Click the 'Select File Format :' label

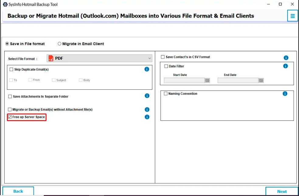click(23, 59)
